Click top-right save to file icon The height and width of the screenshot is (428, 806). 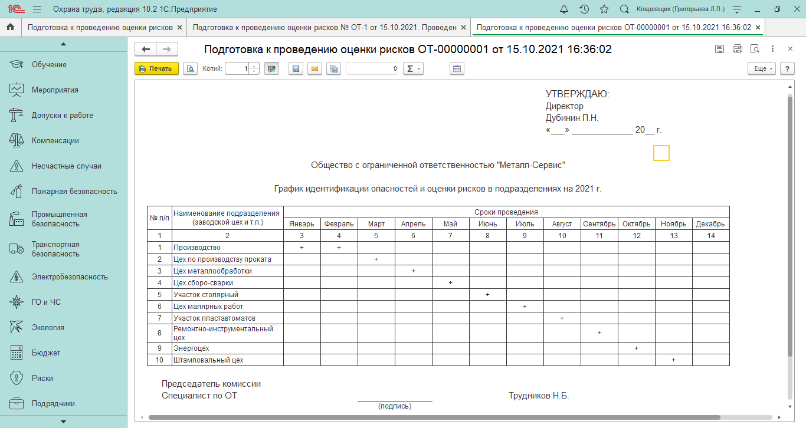pyautogui.click(x=719, y=49)
